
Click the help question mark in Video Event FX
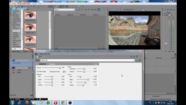(137, 57)
